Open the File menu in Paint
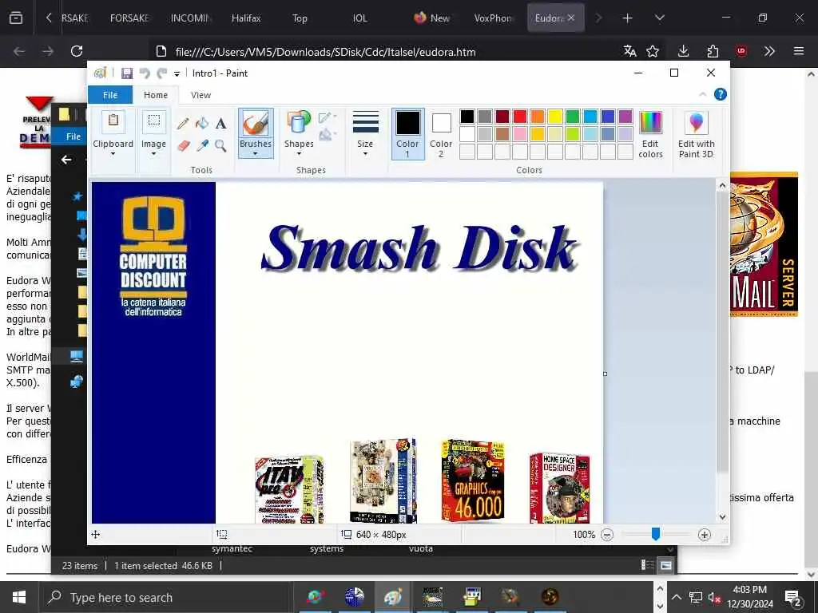The width and height of the screenshot is (818, 613). tap(110, 95)
